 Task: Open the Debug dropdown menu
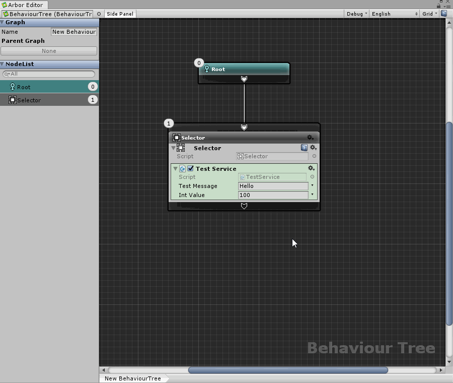click(x=356, y=14)
